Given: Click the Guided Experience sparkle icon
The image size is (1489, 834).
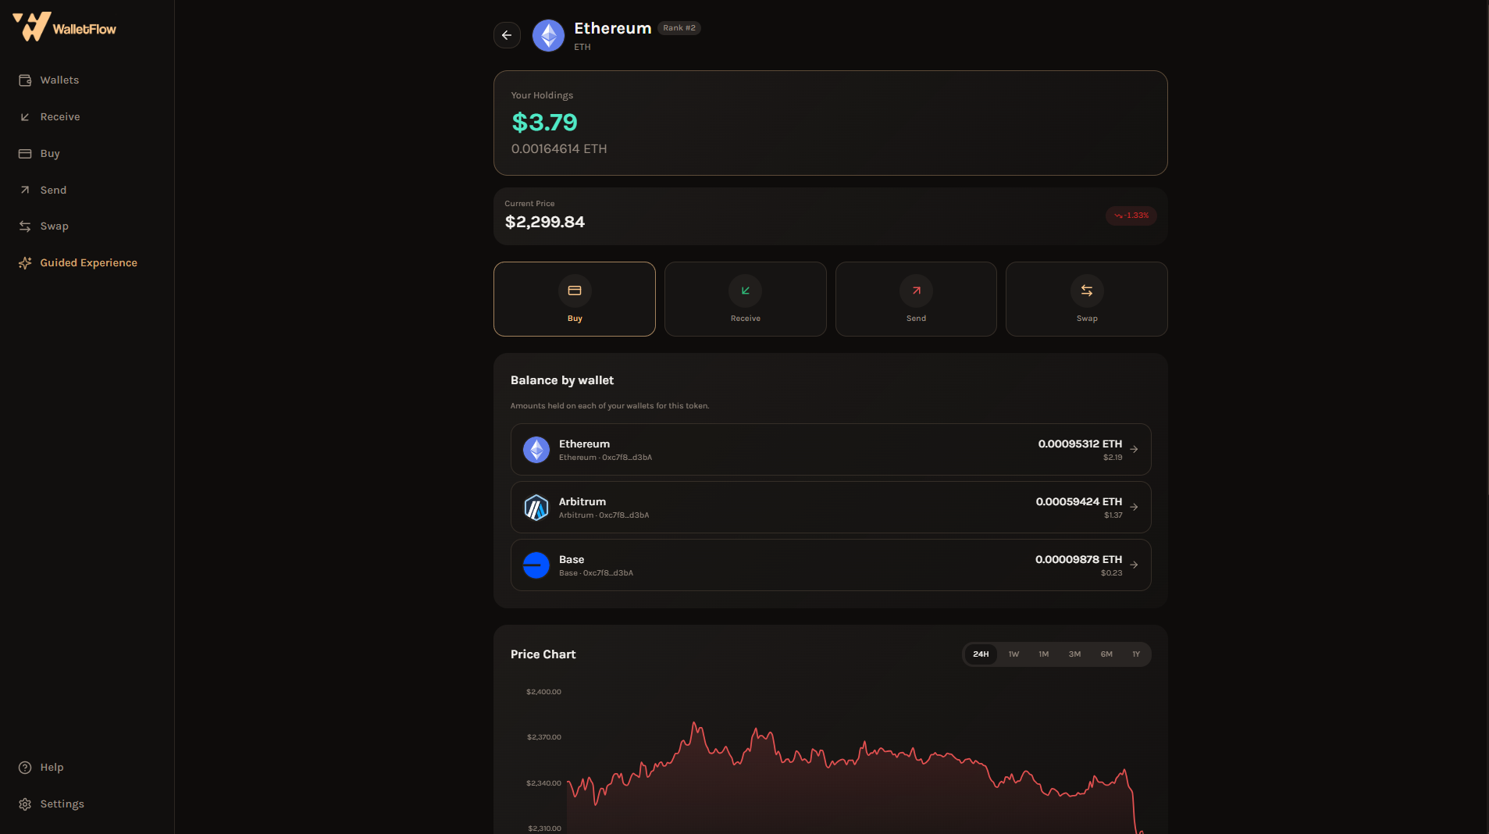Looking at the screenshot, I should (x=25, y=263).
